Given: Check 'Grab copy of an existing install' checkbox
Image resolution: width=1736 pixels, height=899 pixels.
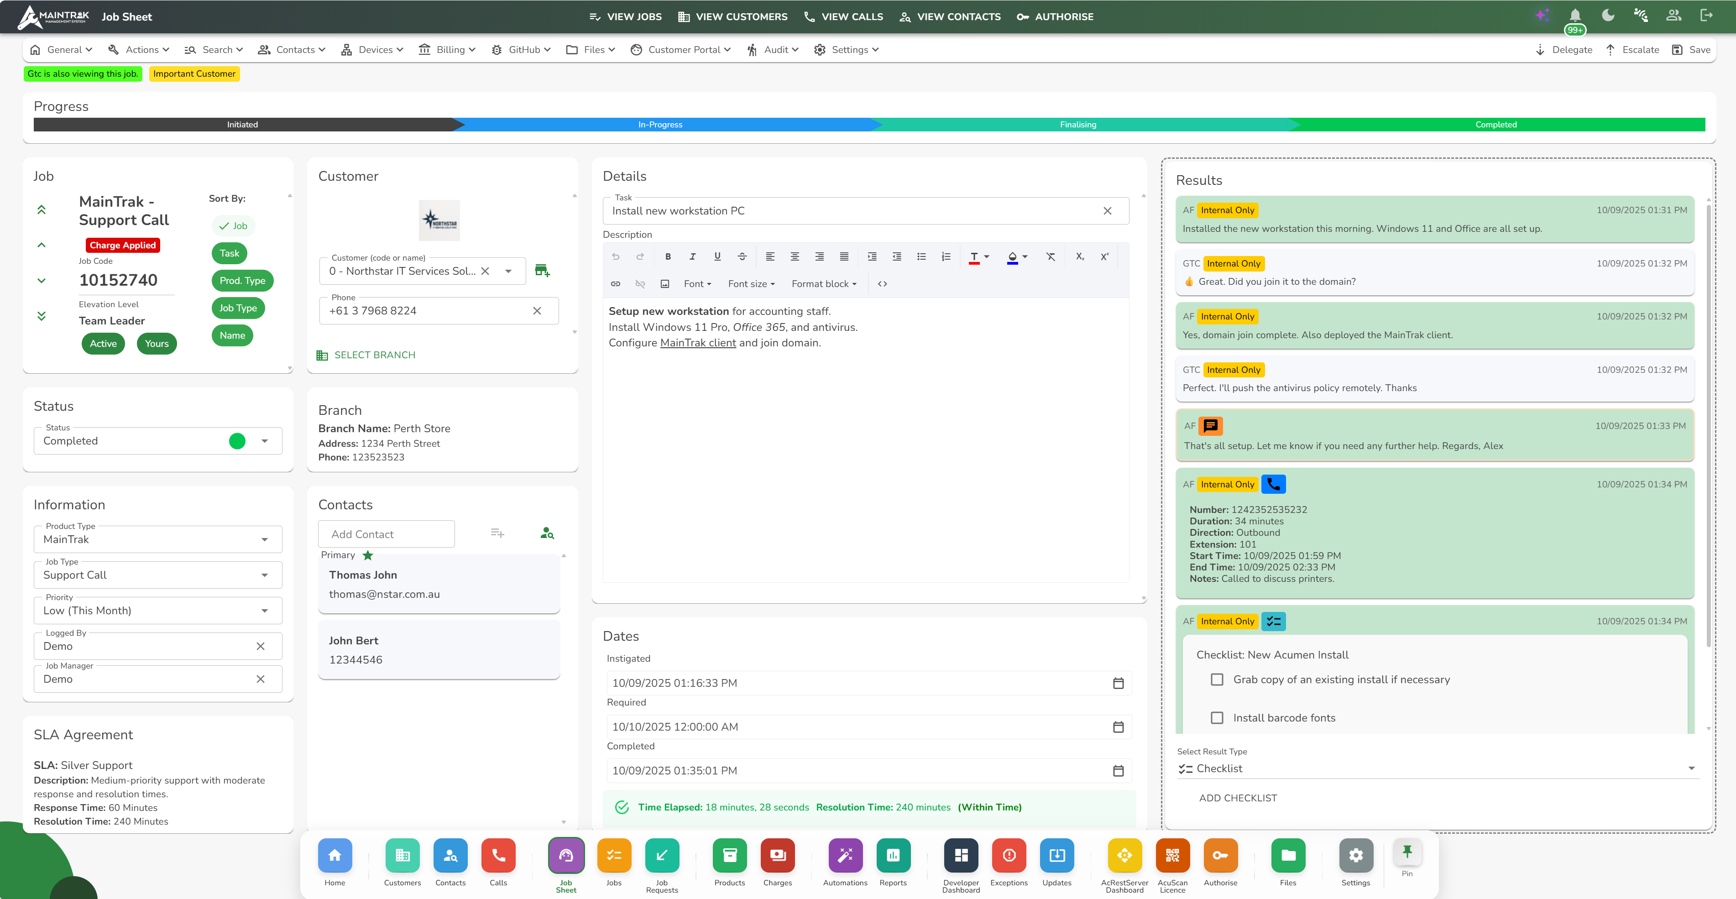Looking at the screenshot, I should click(x=1217, y=679).
